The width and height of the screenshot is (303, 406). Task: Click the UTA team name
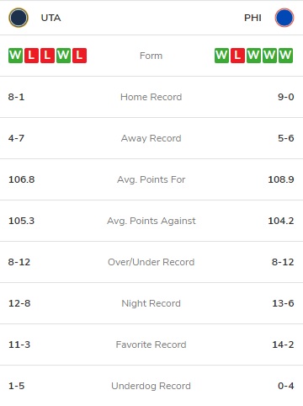point(50,18)
